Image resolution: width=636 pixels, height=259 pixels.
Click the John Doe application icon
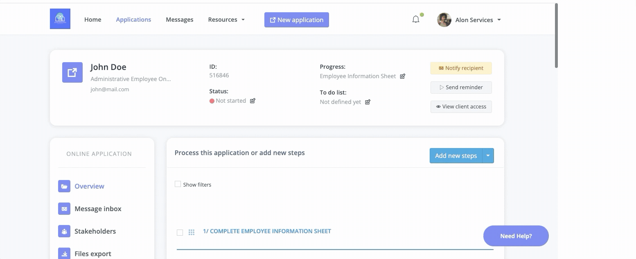(x=72, y=72)
